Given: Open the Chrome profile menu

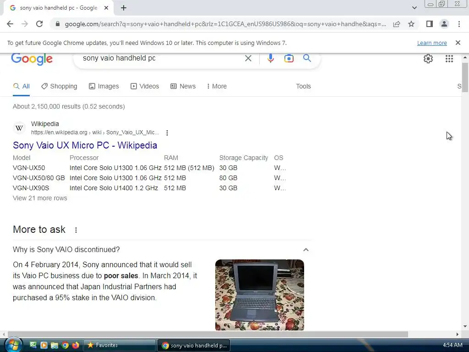Looking at the screenshot, I should click(444, 24).
